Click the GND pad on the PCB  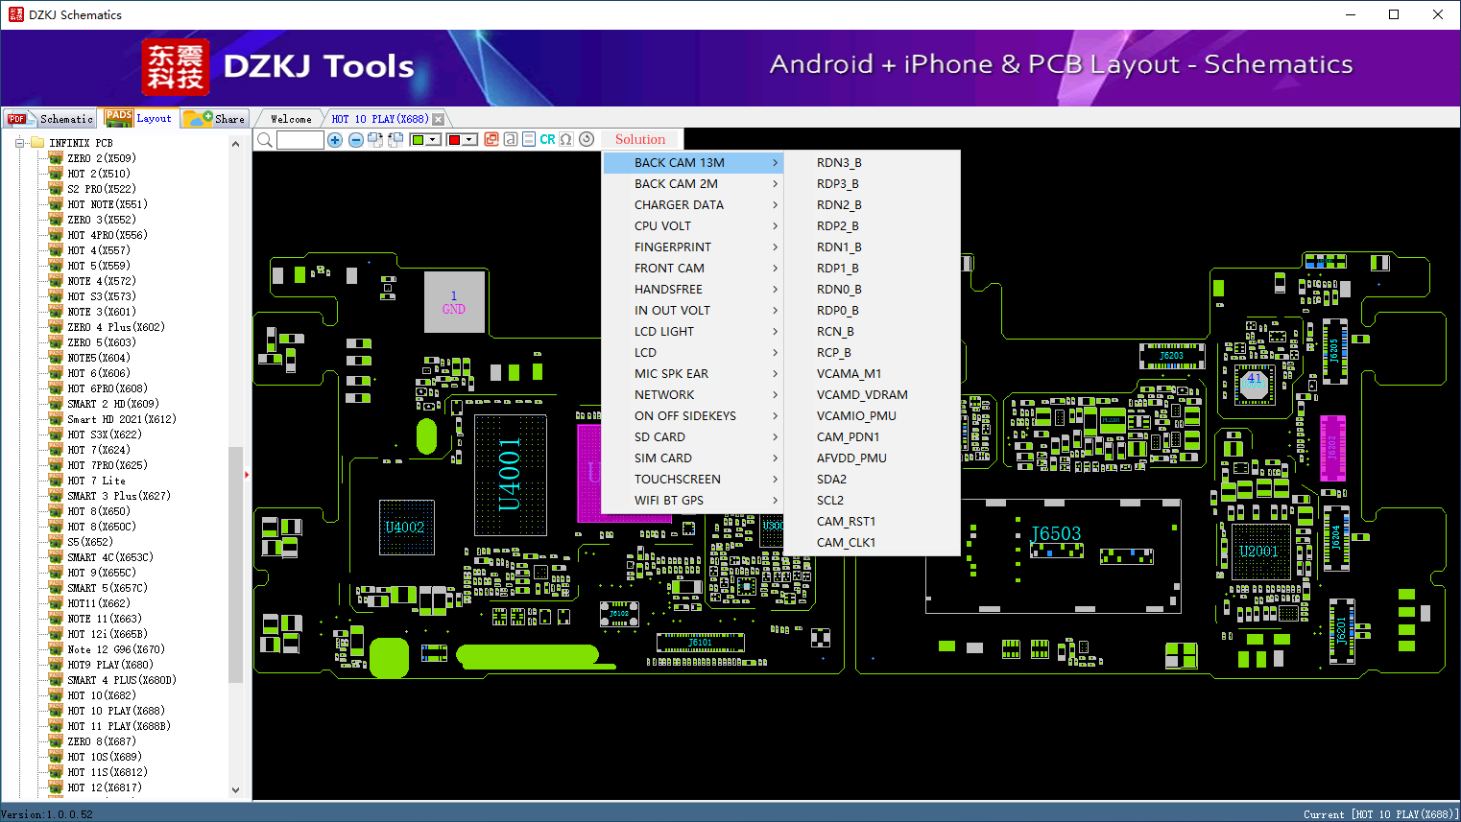454,302
